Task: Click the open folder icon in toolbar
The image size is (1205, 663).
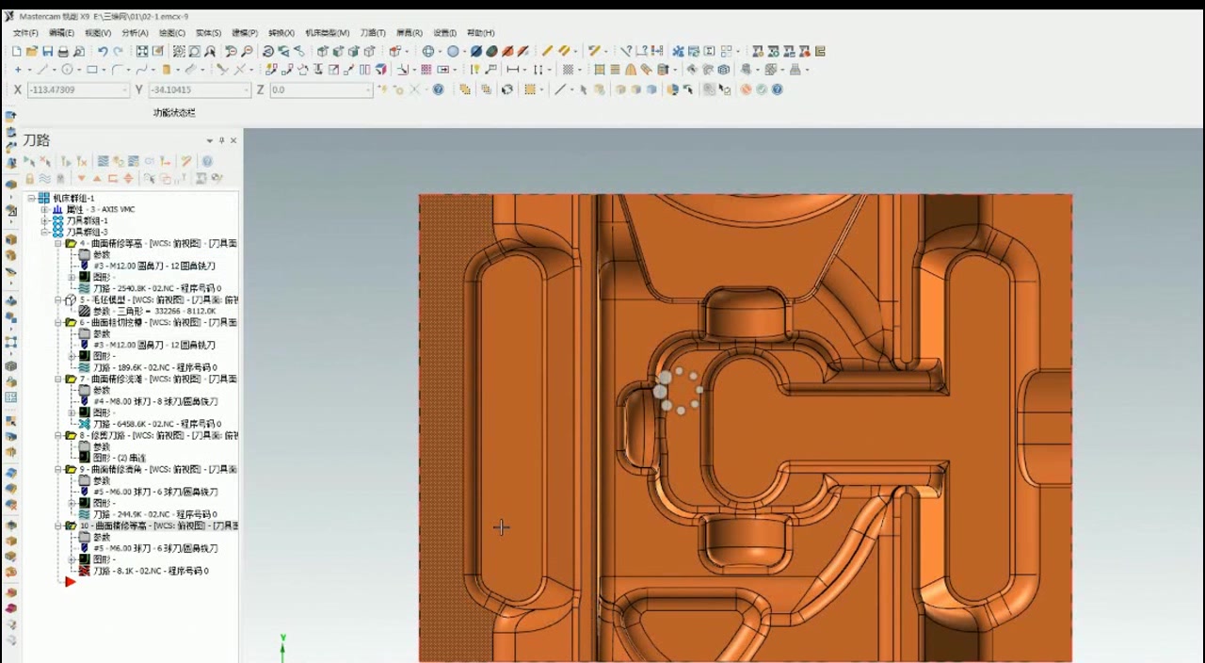Action: [31, 52]
